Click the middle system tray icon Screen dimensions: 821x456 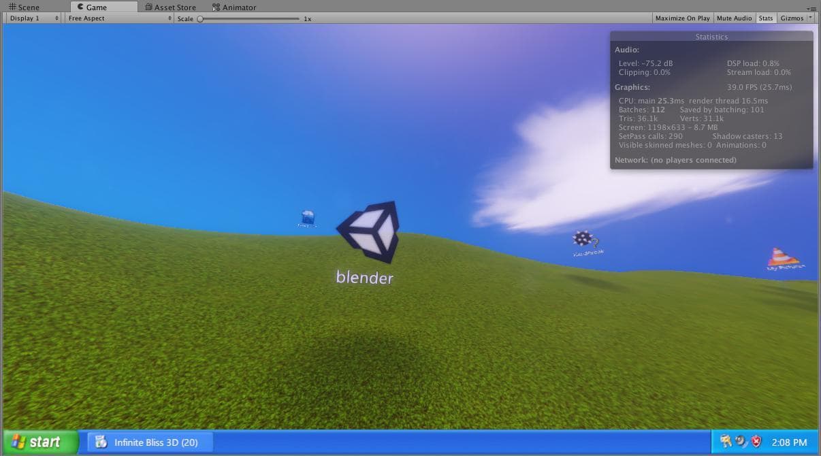(741, 442)
